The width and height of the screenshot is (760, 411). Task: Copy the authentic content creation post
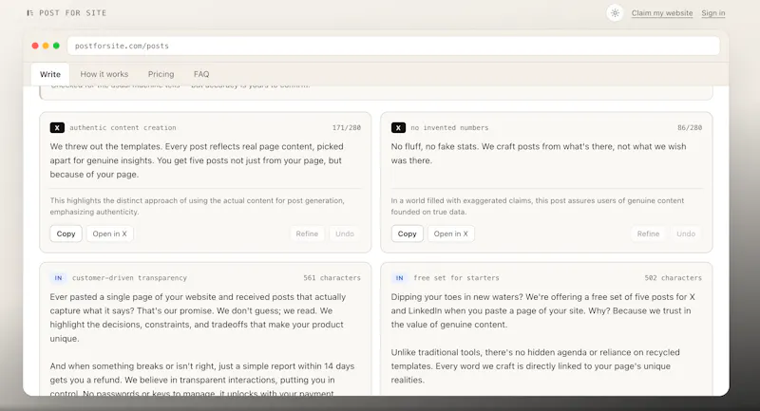tap(66, 234)
